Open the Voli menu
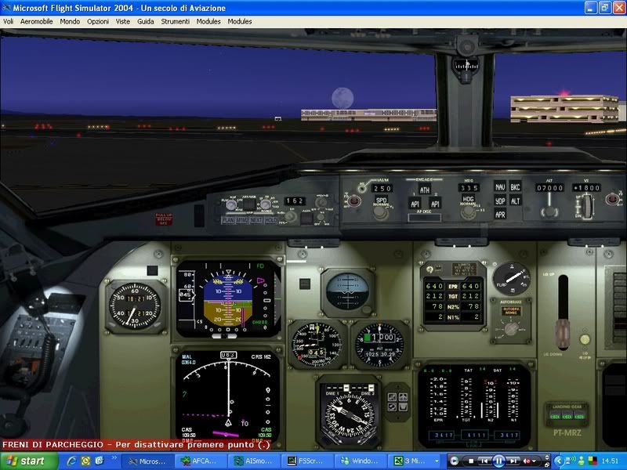Image resolution: width=627 pixels, height=470 pixels. click(8, 22)
